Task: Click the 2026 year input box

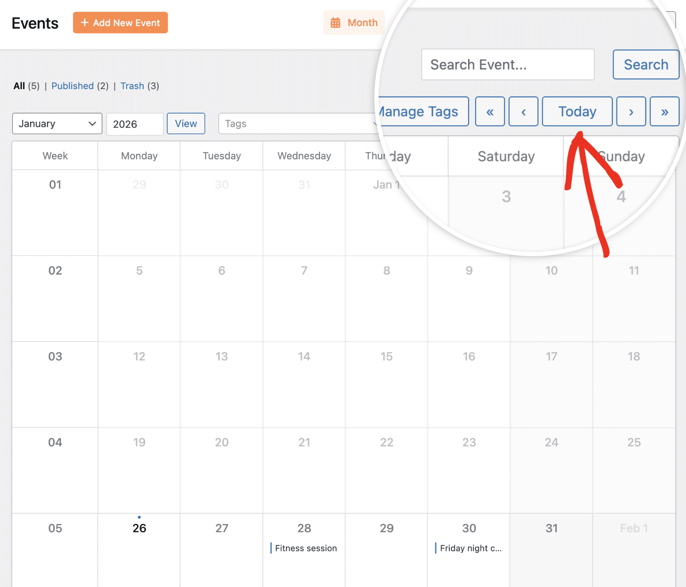Action: point(134,124)
